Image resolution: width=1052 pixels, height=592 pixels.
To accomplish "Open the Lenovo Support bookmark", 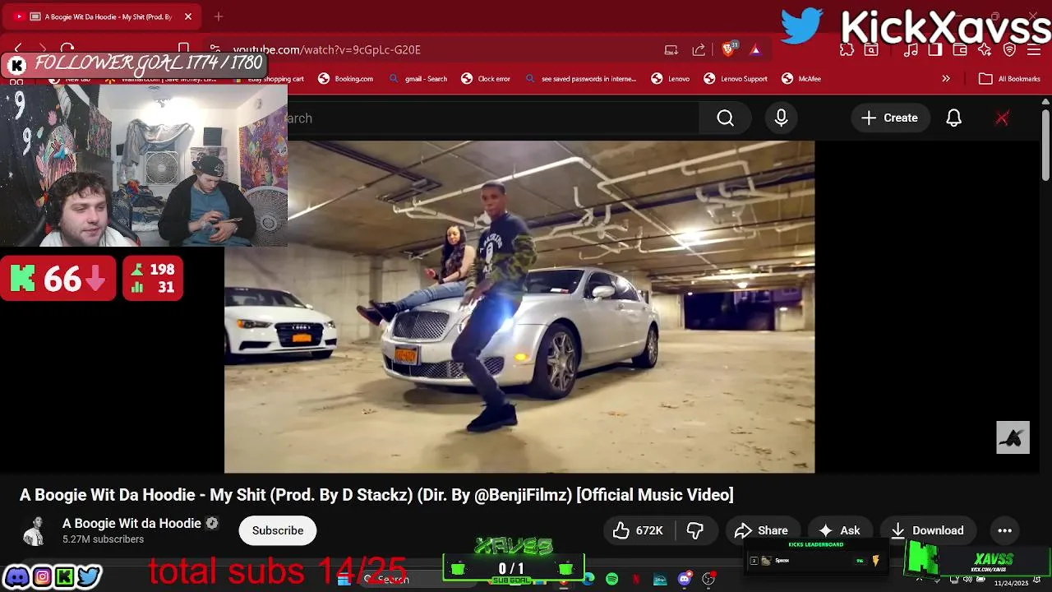I will pyautogui.click(x=736, y=79).
